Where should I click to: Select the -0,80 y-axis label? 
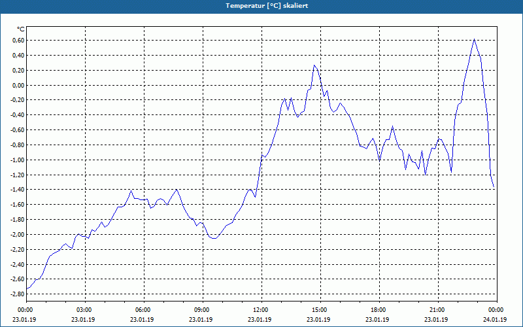pyautogui.click(x=18, y=145)
